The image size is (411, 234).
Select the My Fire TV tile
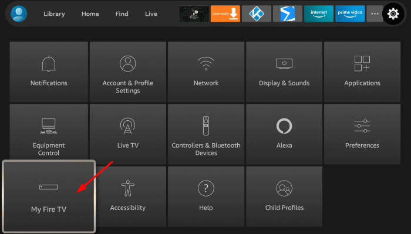coord(49,196)
